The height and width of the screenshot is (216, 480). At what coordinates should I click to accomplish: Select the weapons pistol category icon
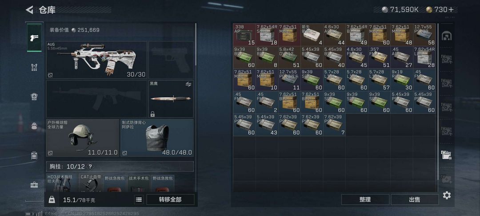(x=34, y=38)
